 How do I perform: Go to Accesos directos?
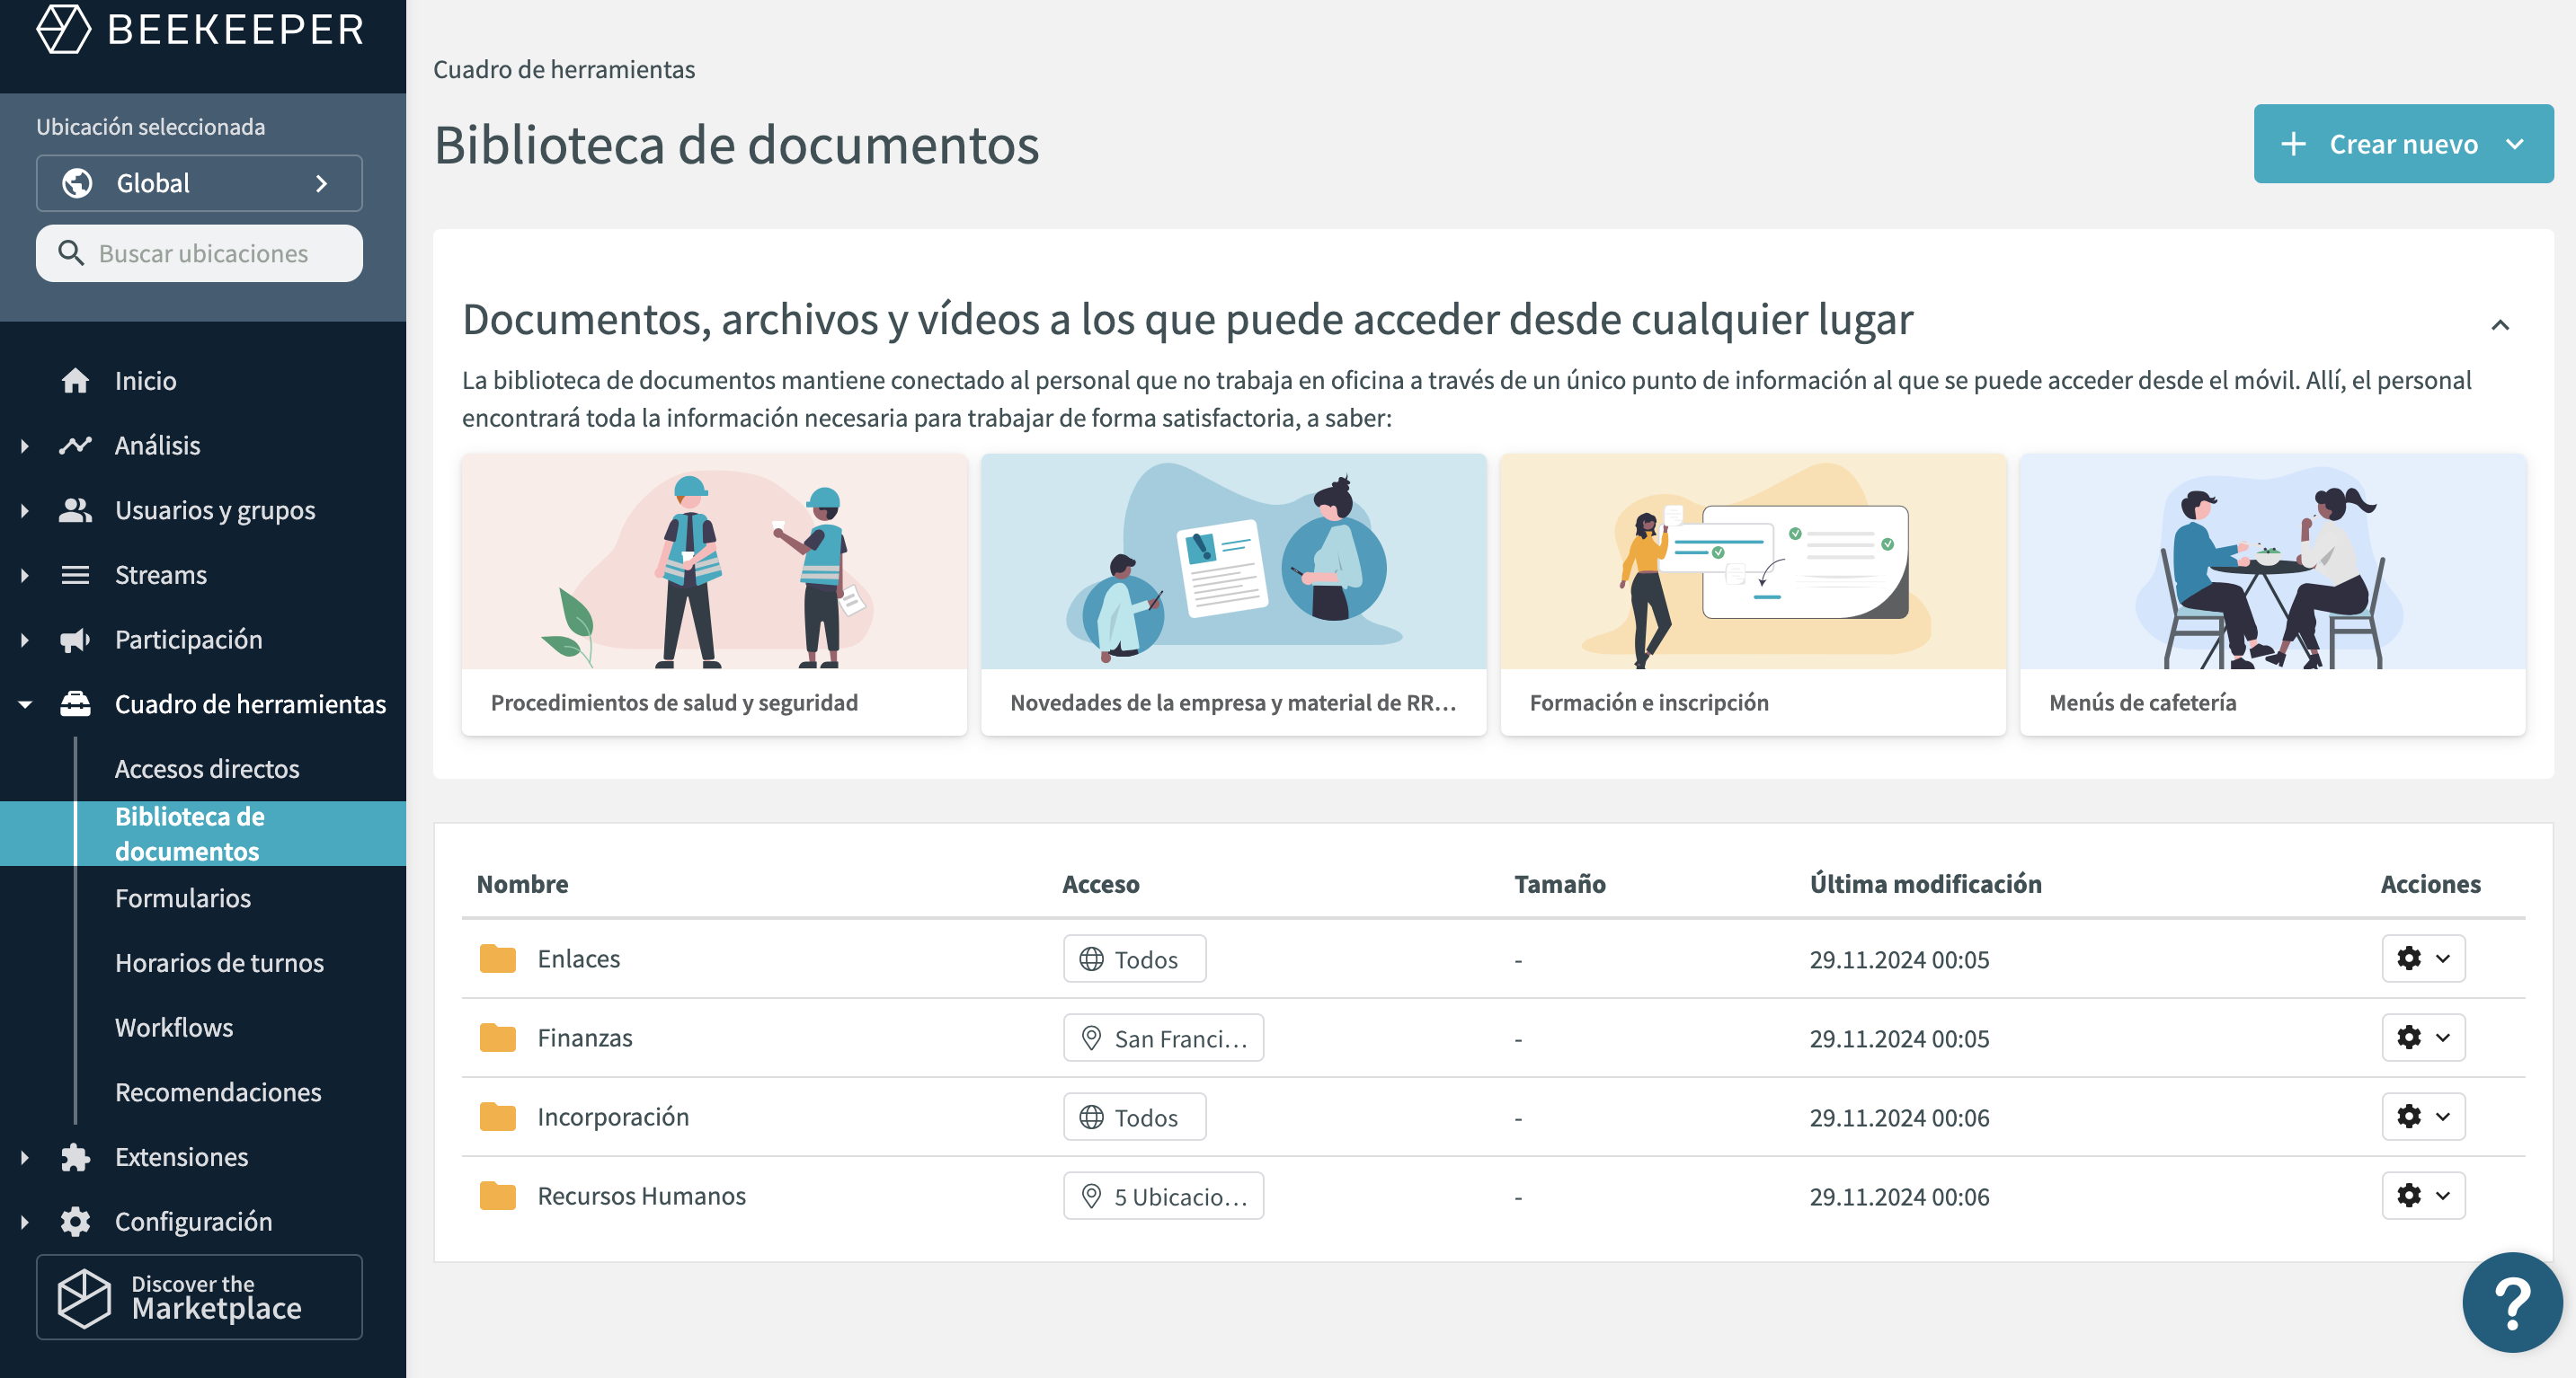tap(207, 768)
